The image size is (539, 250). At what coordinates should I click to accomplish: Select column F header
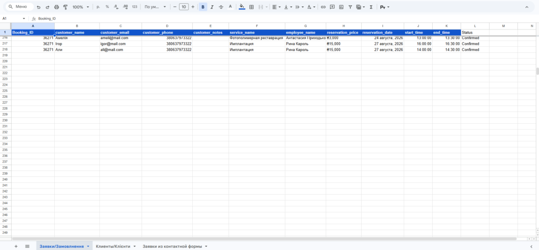(x=257, y=26)
